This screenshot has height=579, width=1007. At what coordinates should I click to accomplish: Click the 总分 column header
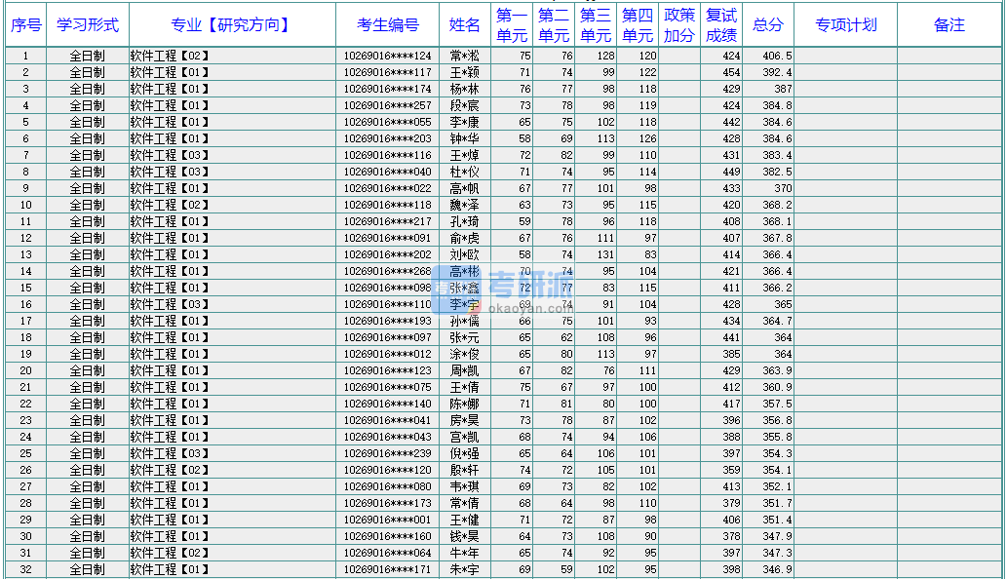click(768, 25)
